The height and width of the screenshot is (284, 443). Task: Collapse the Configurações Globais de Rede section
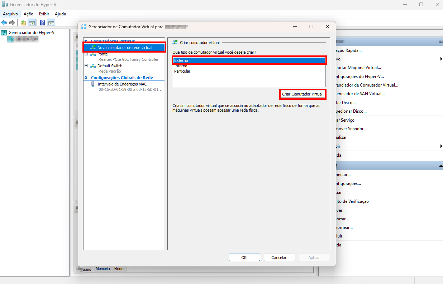click(86, 78)
